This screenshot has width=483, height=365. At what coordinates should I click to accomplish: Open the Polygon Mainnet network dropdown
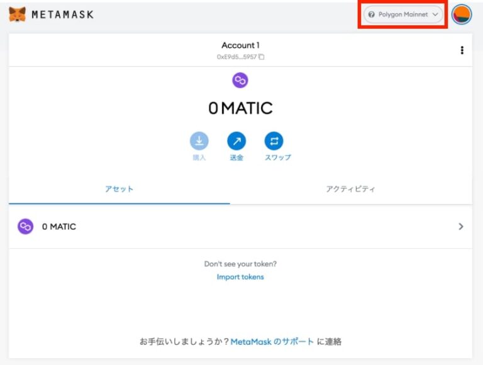pyautogui.click(x=403, y=14)
